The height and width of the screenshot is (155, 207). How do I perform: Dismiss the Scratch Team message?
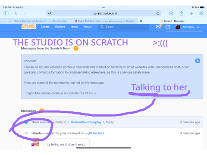click(x=198, y=61)
